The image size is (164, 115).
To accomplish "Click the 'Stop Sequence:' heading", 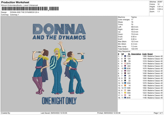I will coord(124,51).
